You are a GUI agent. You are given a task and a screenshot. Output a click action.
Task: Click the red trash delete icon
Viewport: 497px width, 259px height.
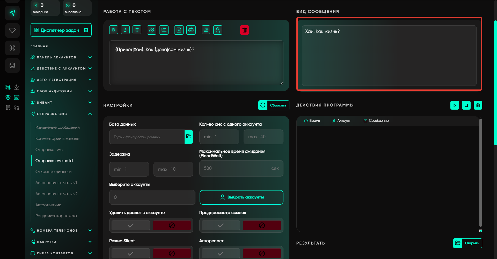pyautogui.click(x=244, y=30)
